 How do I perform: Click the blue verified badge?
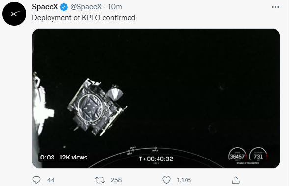click(x=64, y=7)
